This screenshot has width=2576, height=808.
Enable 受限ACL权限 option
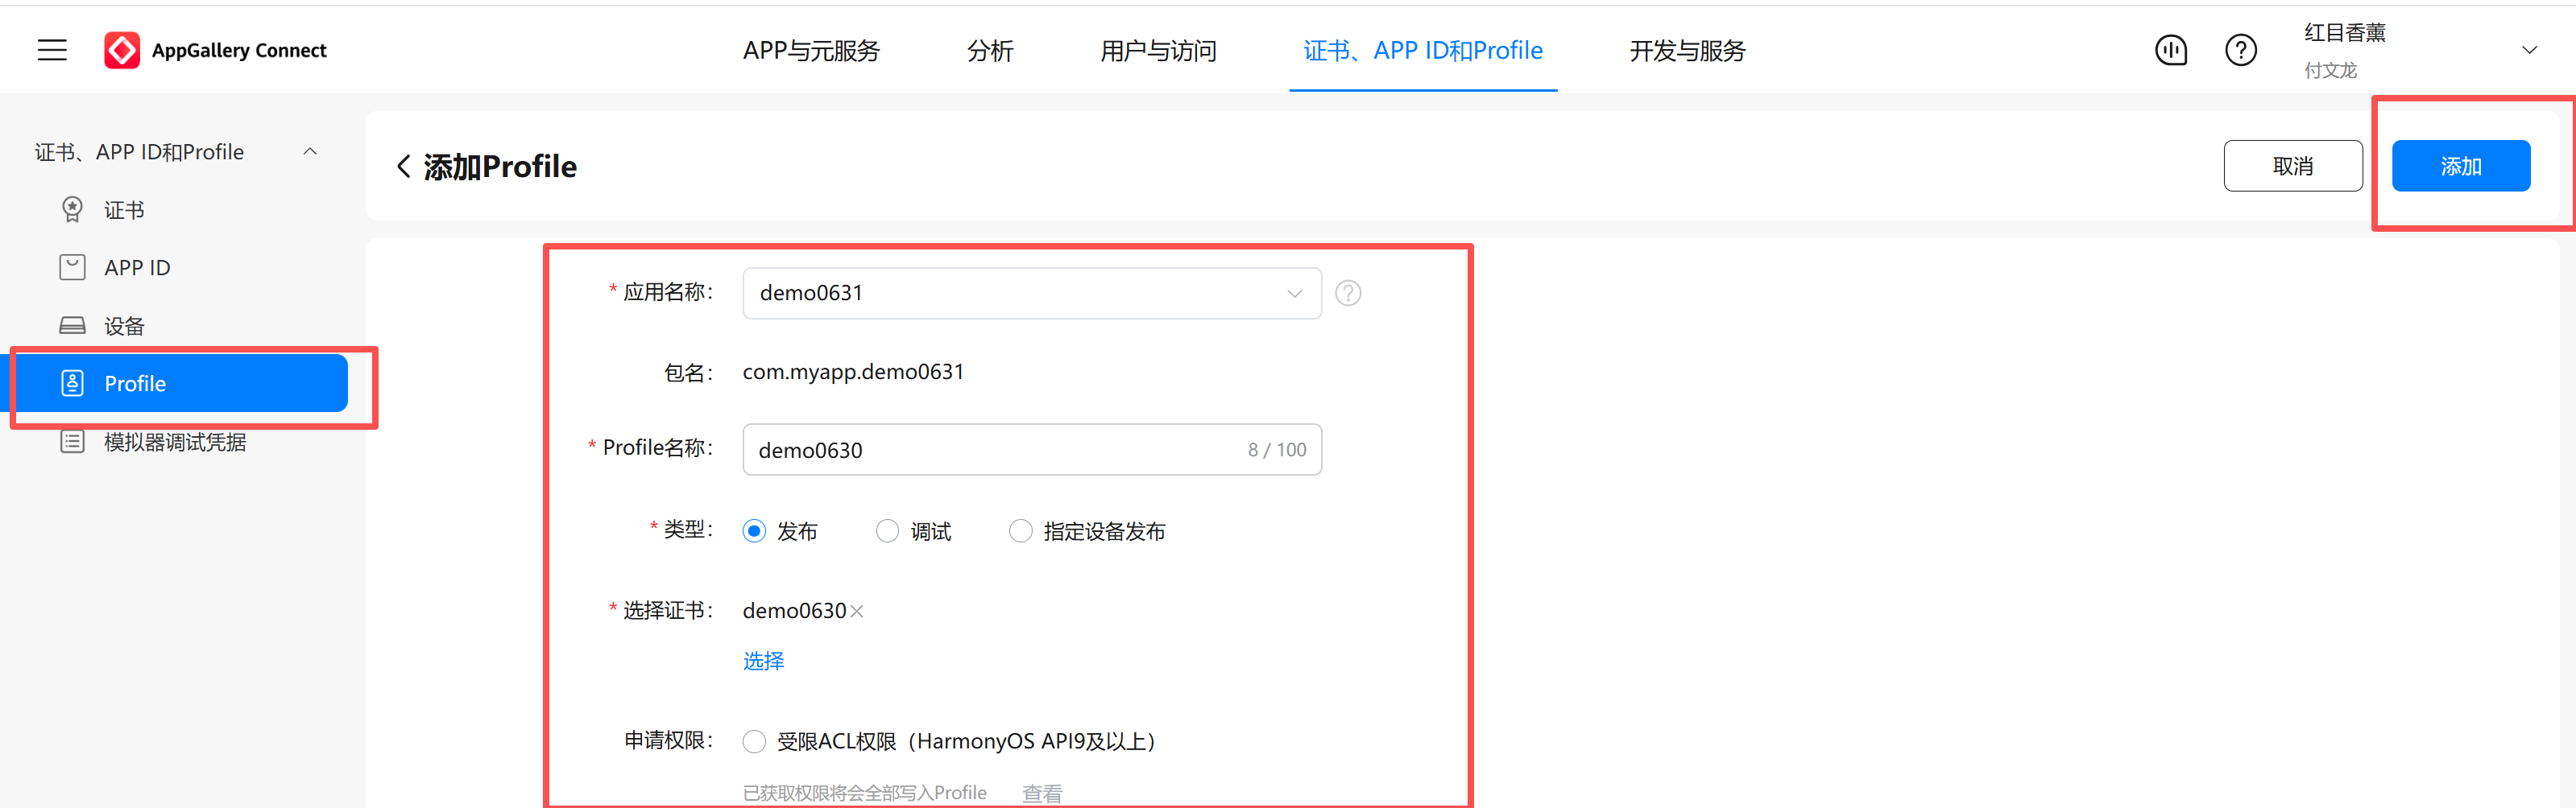click(755, 741)
